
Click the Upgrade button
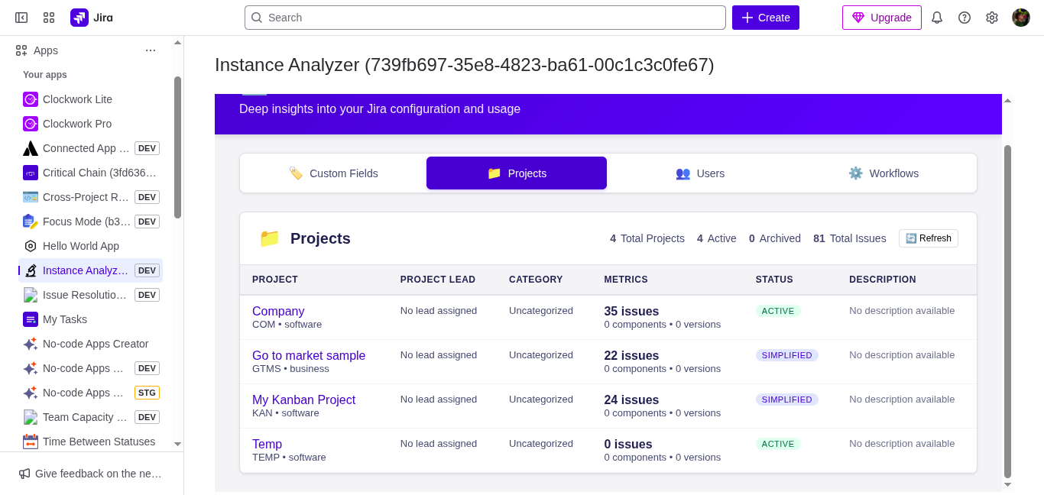[881, 17]
